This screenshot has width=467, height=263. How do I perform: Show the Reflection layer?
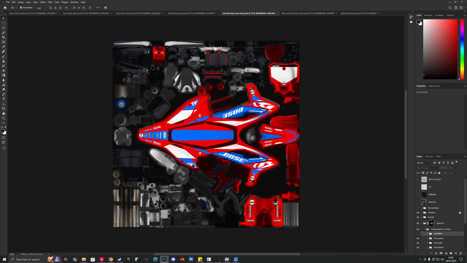tap(418, 194)
